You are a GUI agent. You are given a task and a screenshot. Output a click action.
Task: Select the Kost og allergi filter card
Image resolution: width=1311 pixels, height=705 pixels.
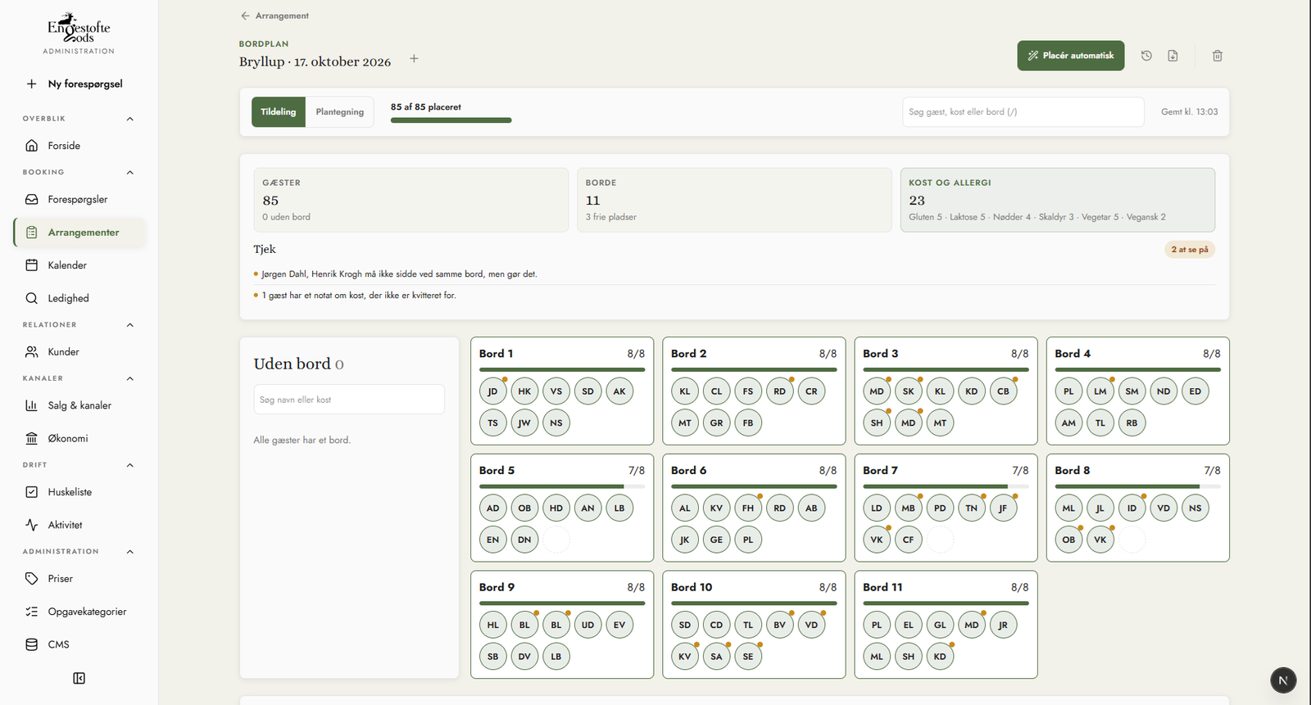tap(1057, 200)
